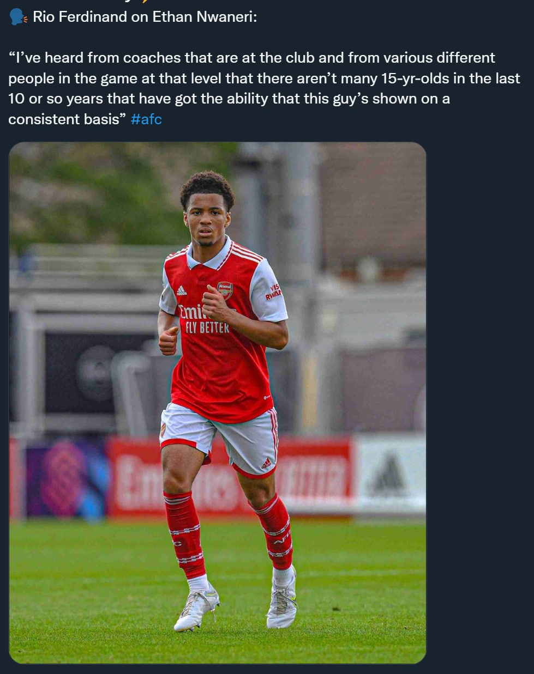Open the #afc hashtag link
The height and width of the screenshot is (674, 534).
click(x=146, y=119)
